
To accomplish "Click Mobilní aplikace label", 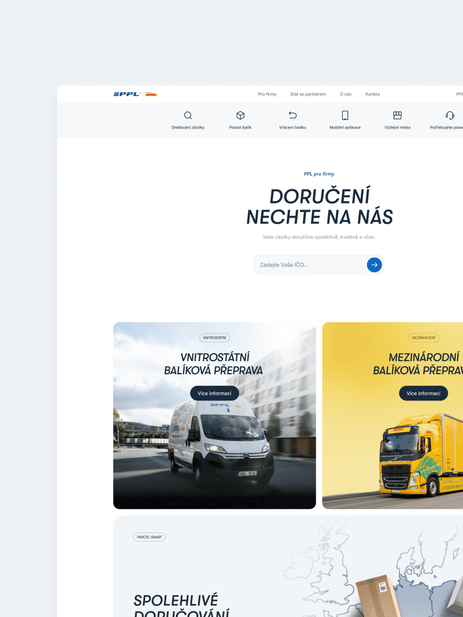I will pos(345,127).
